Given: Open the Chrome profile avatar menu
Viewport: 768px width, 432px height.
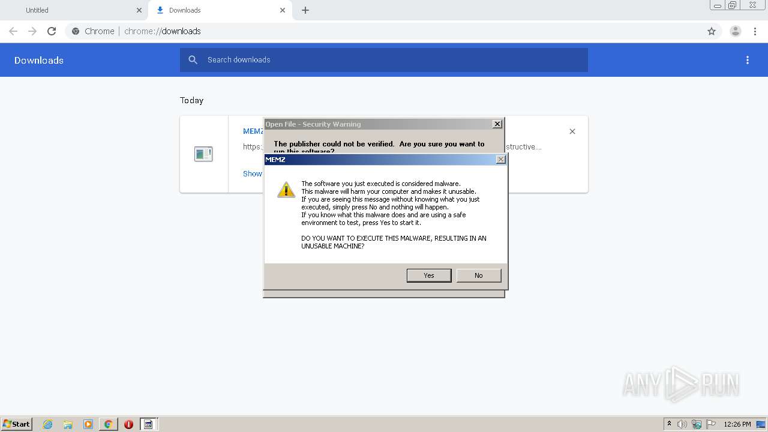Looking at the screenshot, I should 736,31.
